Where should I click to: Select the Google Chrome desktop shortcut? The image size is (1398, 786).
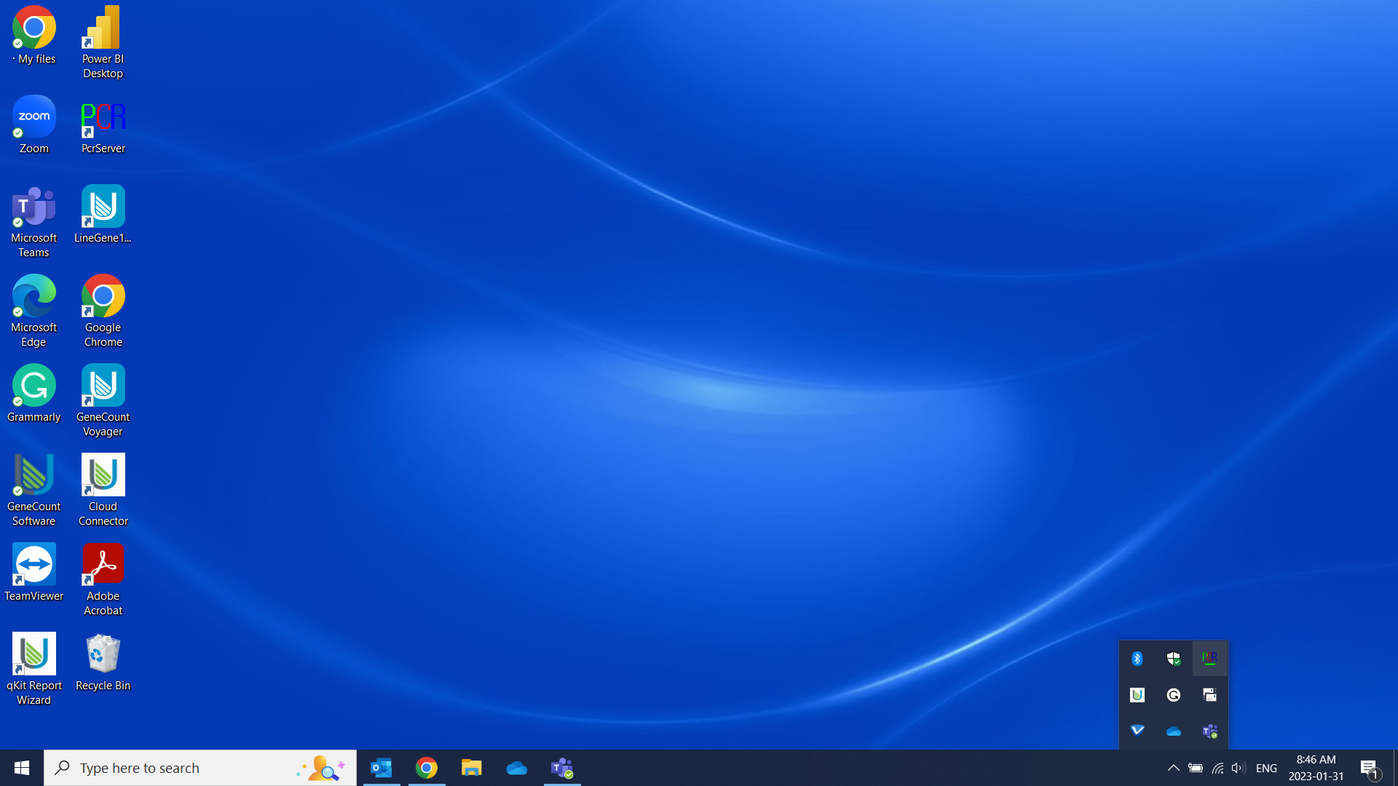[x=103, y=311]
